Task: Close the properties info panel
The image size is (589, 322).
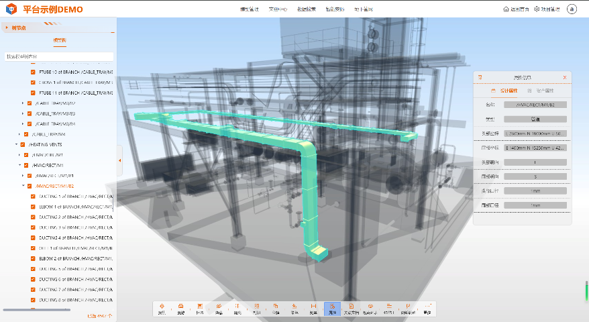Action: pos(565,78)
